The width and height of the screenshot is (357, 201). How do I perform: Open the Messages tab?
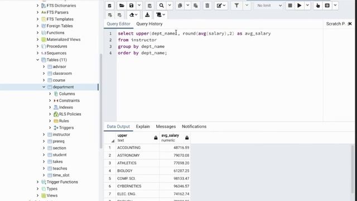(x=166, y=127)
